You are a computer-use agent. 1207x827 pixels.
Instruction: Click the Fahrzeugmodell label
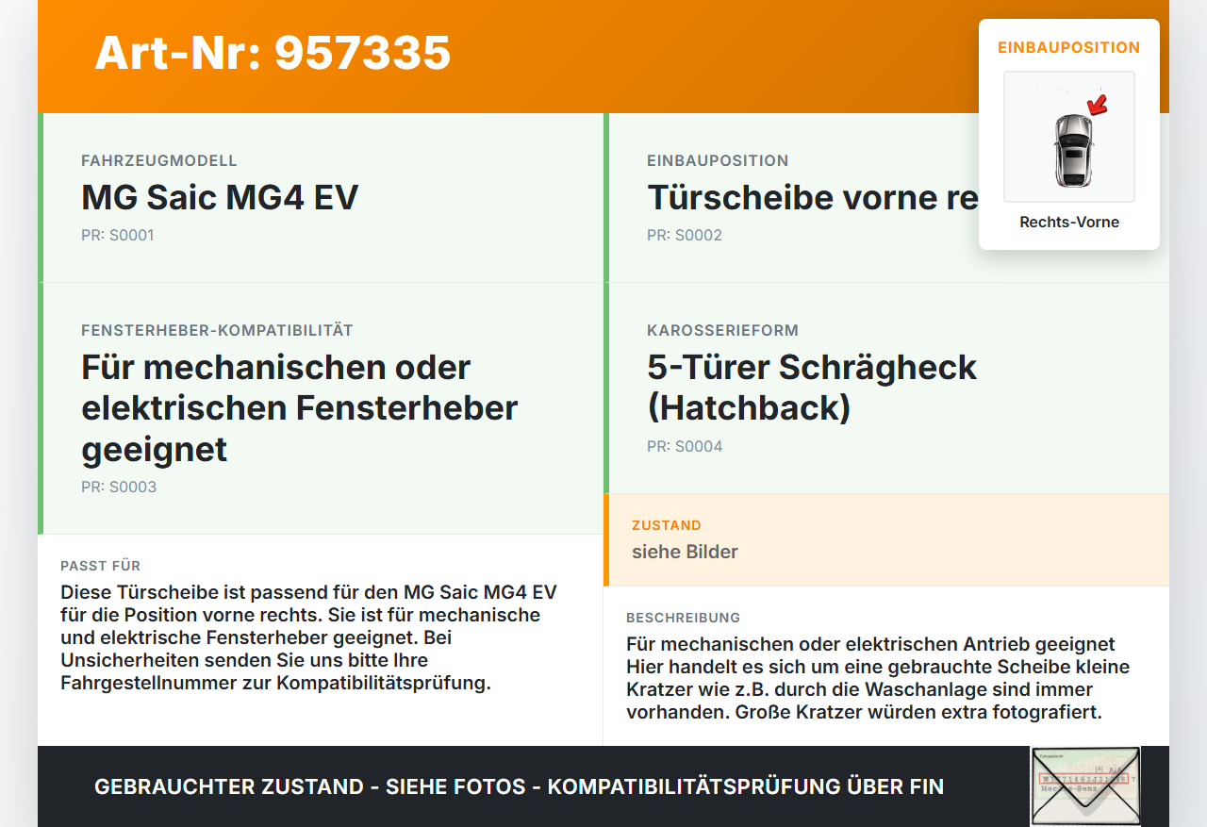(159, 160)
